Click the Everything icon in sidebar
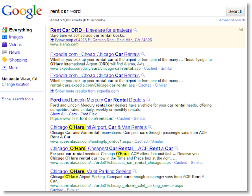Screen dimensions: 252x196 (x=4, y=30)
